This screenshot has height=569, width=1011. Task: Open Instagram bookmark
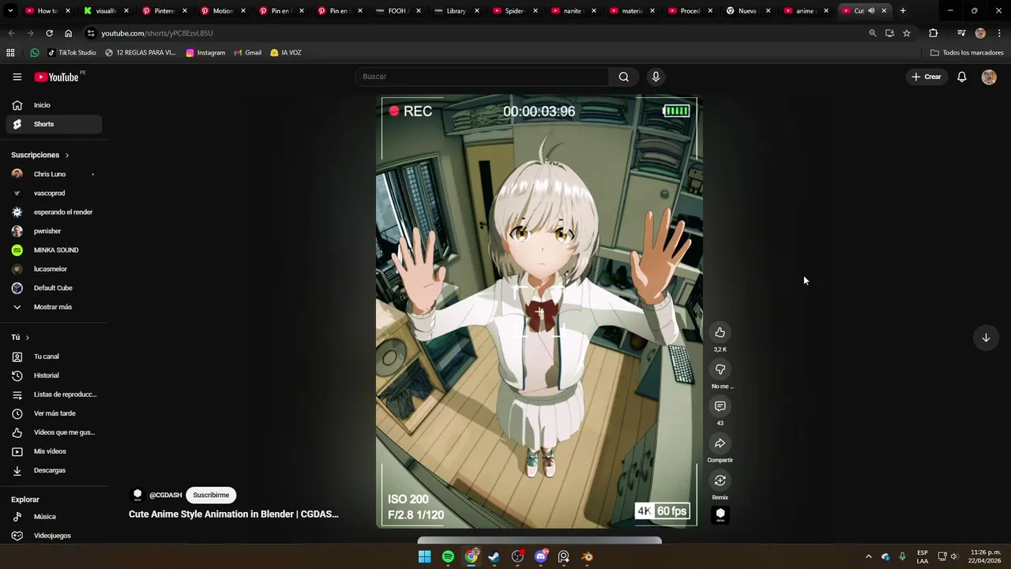(x=205, y=53)
